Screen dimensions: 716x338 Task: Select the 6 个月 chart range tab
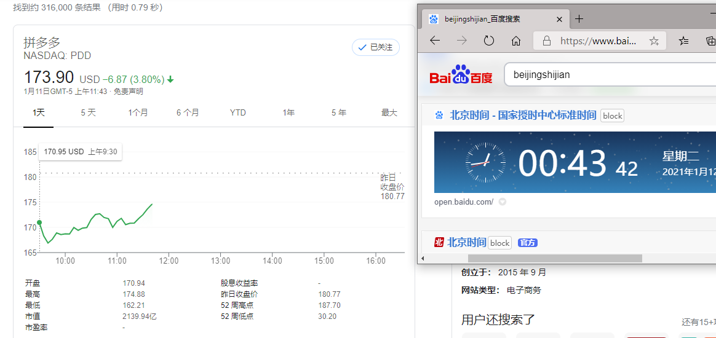tap(188, 112)
